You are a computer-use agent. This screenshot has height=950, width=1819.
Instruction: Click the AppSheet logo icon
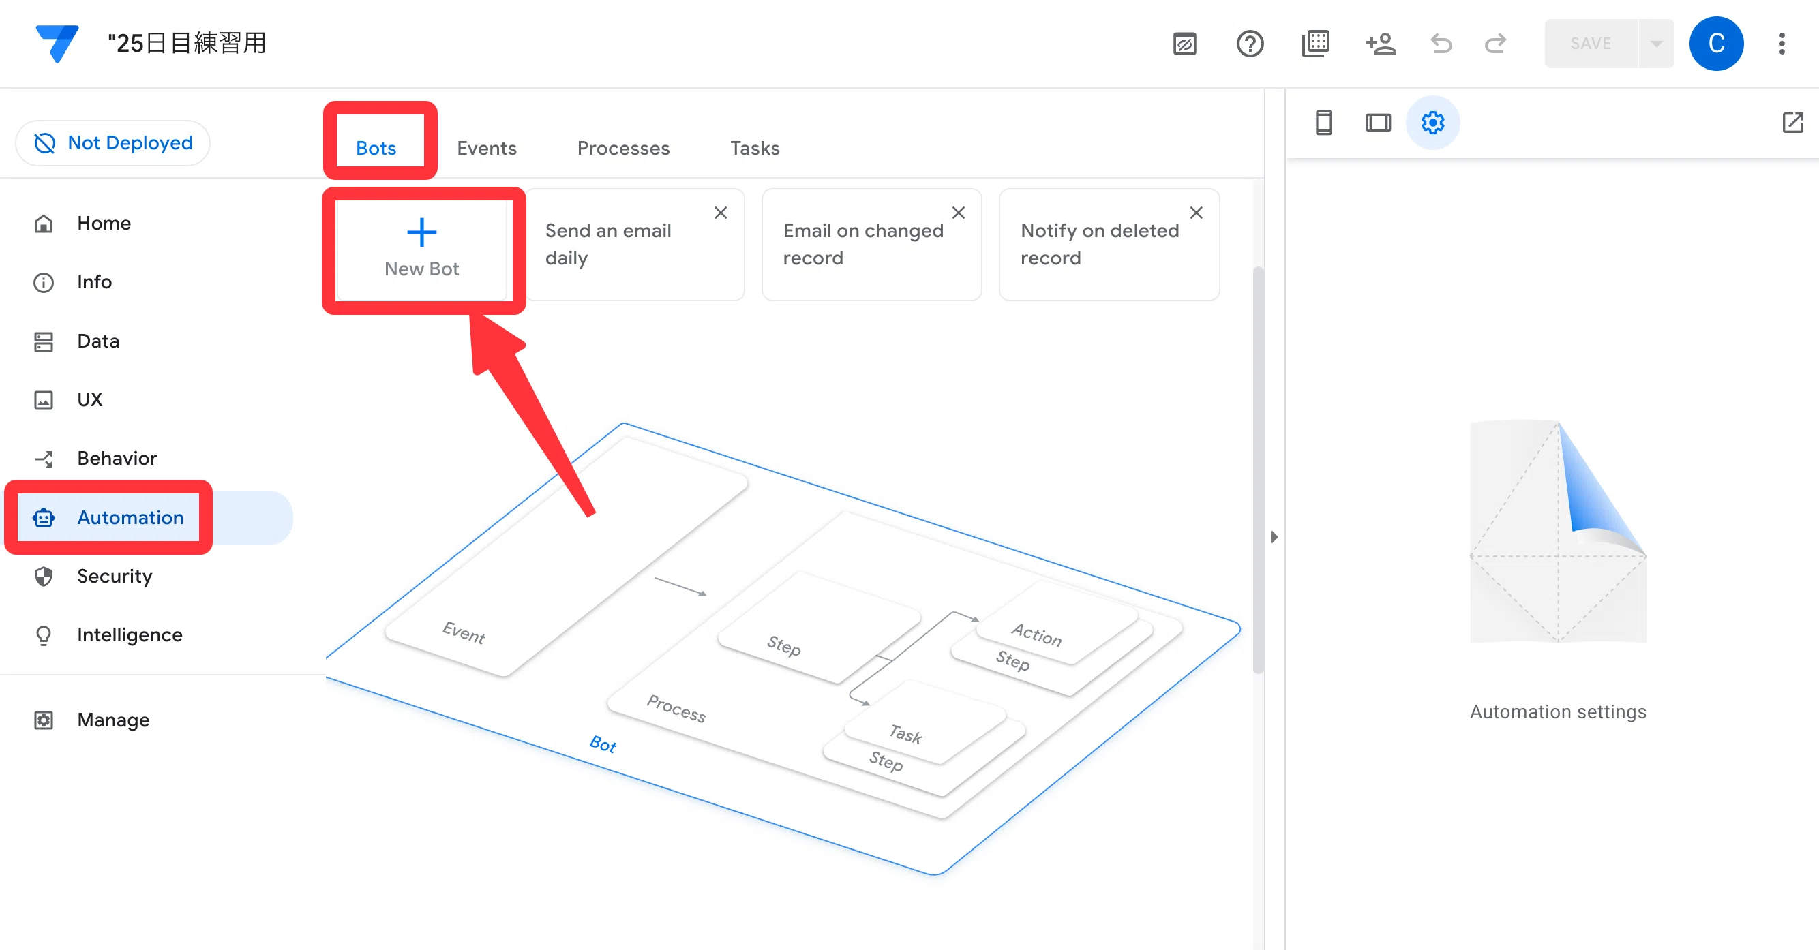point(57,43)
